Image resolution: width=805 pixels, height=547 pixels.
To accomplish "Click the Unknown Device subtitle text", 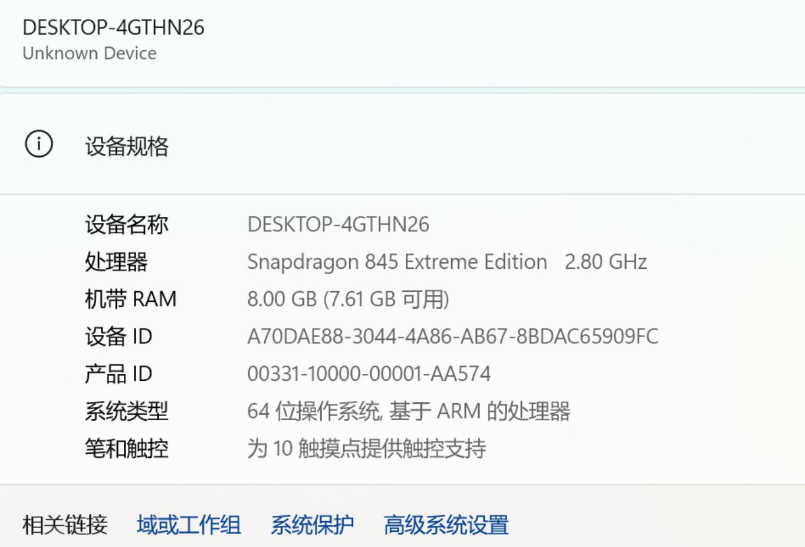I will tap(89, 53).
